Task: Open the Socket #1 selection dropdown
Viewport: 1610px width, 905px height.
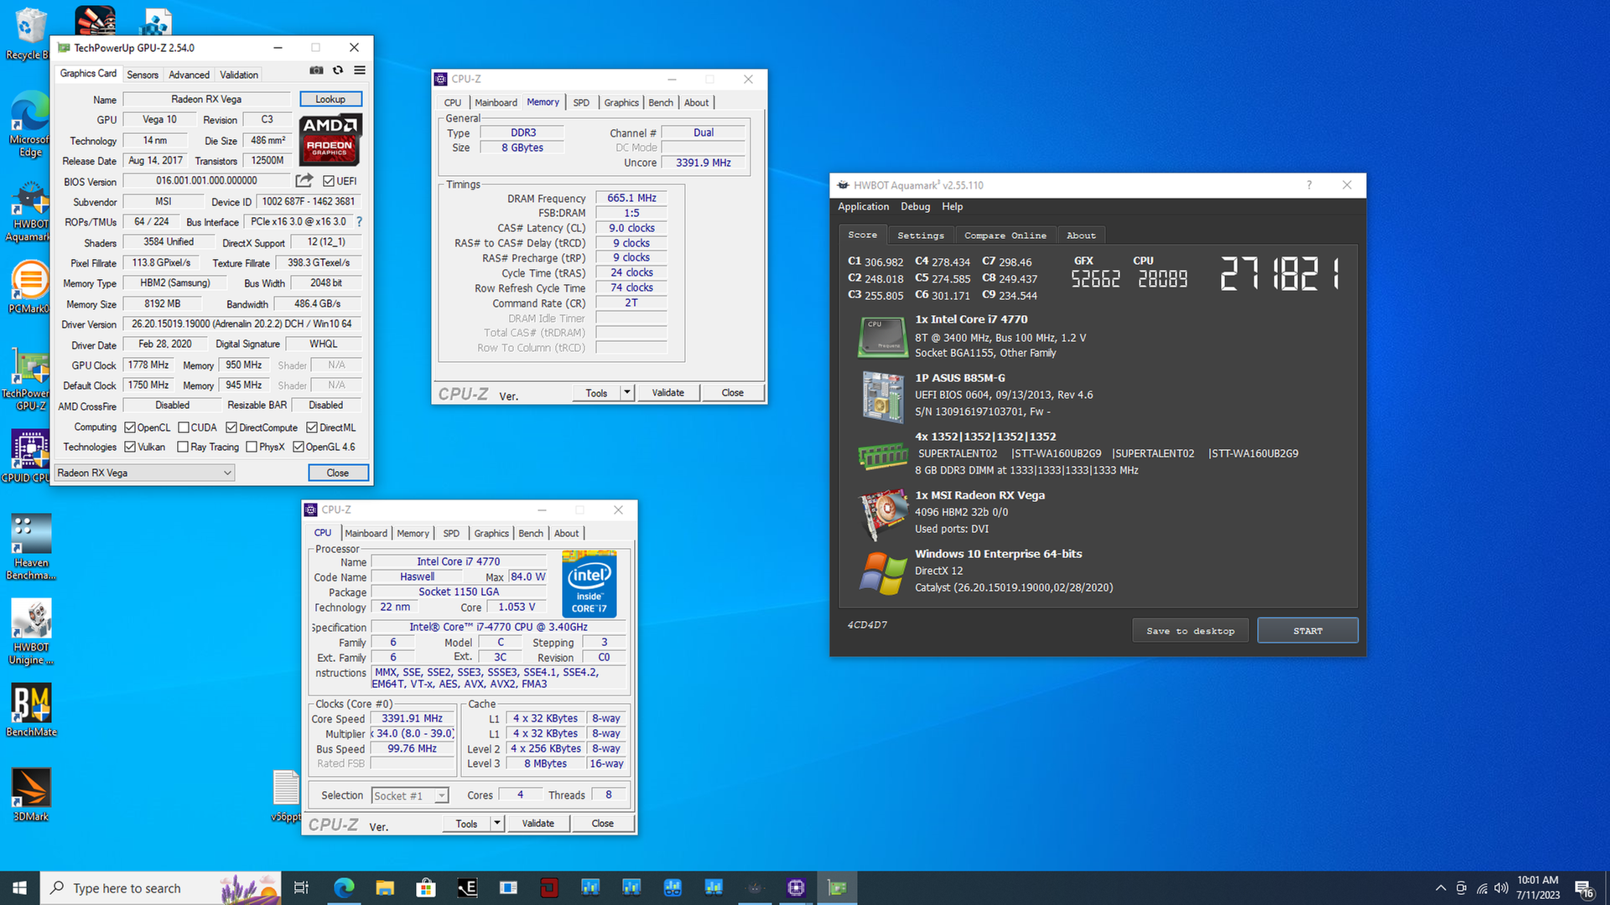Action: [x=411, y=795]
